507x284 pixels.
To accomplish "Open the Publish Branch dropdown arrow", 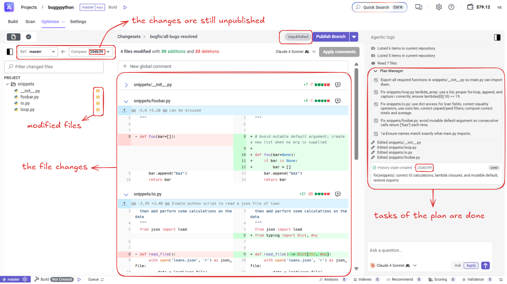I will coord(354,37).
